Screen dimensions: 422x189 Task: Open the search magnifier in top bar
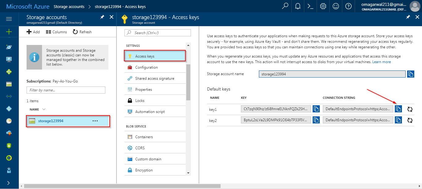point(285,6)
